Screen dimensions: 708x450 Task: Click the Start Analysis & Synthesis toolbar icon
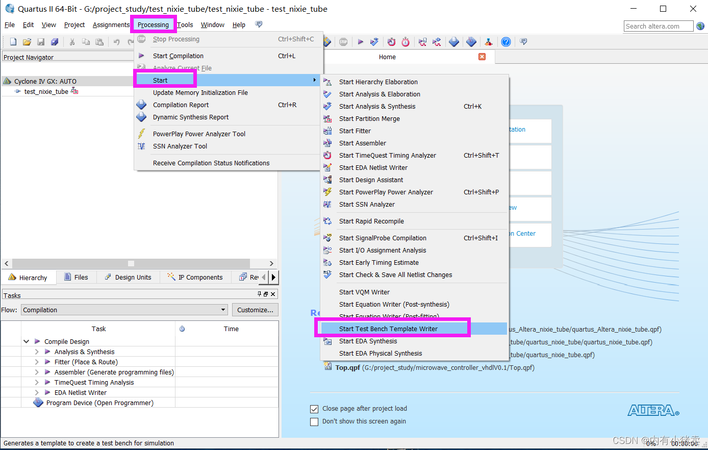374,42
